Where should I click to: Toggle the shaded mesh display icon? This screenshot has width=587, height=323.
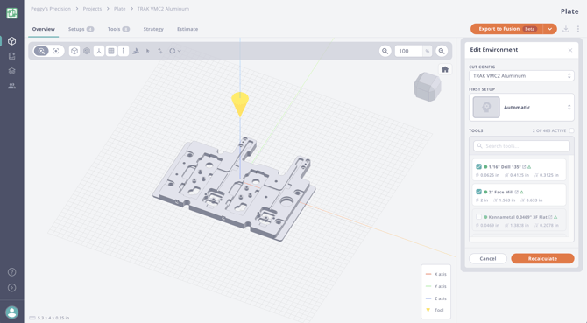(87, 51)
